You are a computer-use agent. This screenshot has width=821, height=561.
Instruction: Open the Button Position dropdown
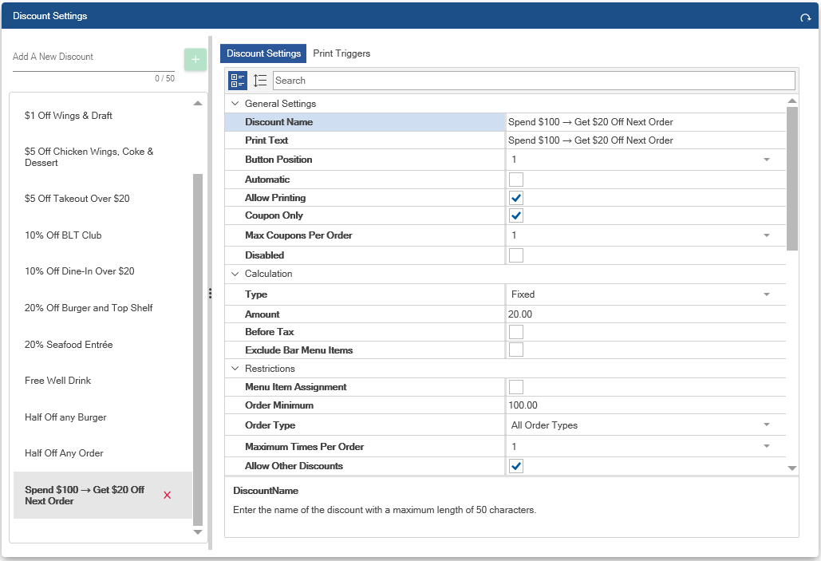766,160
